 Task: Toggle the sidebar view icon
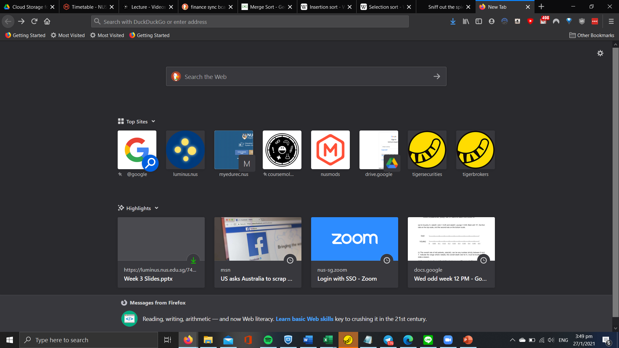(478, 21)
